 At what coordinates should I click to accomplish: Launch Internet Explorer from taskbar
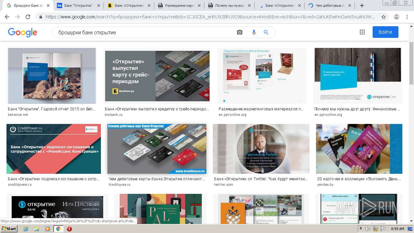tap(26, 229)
